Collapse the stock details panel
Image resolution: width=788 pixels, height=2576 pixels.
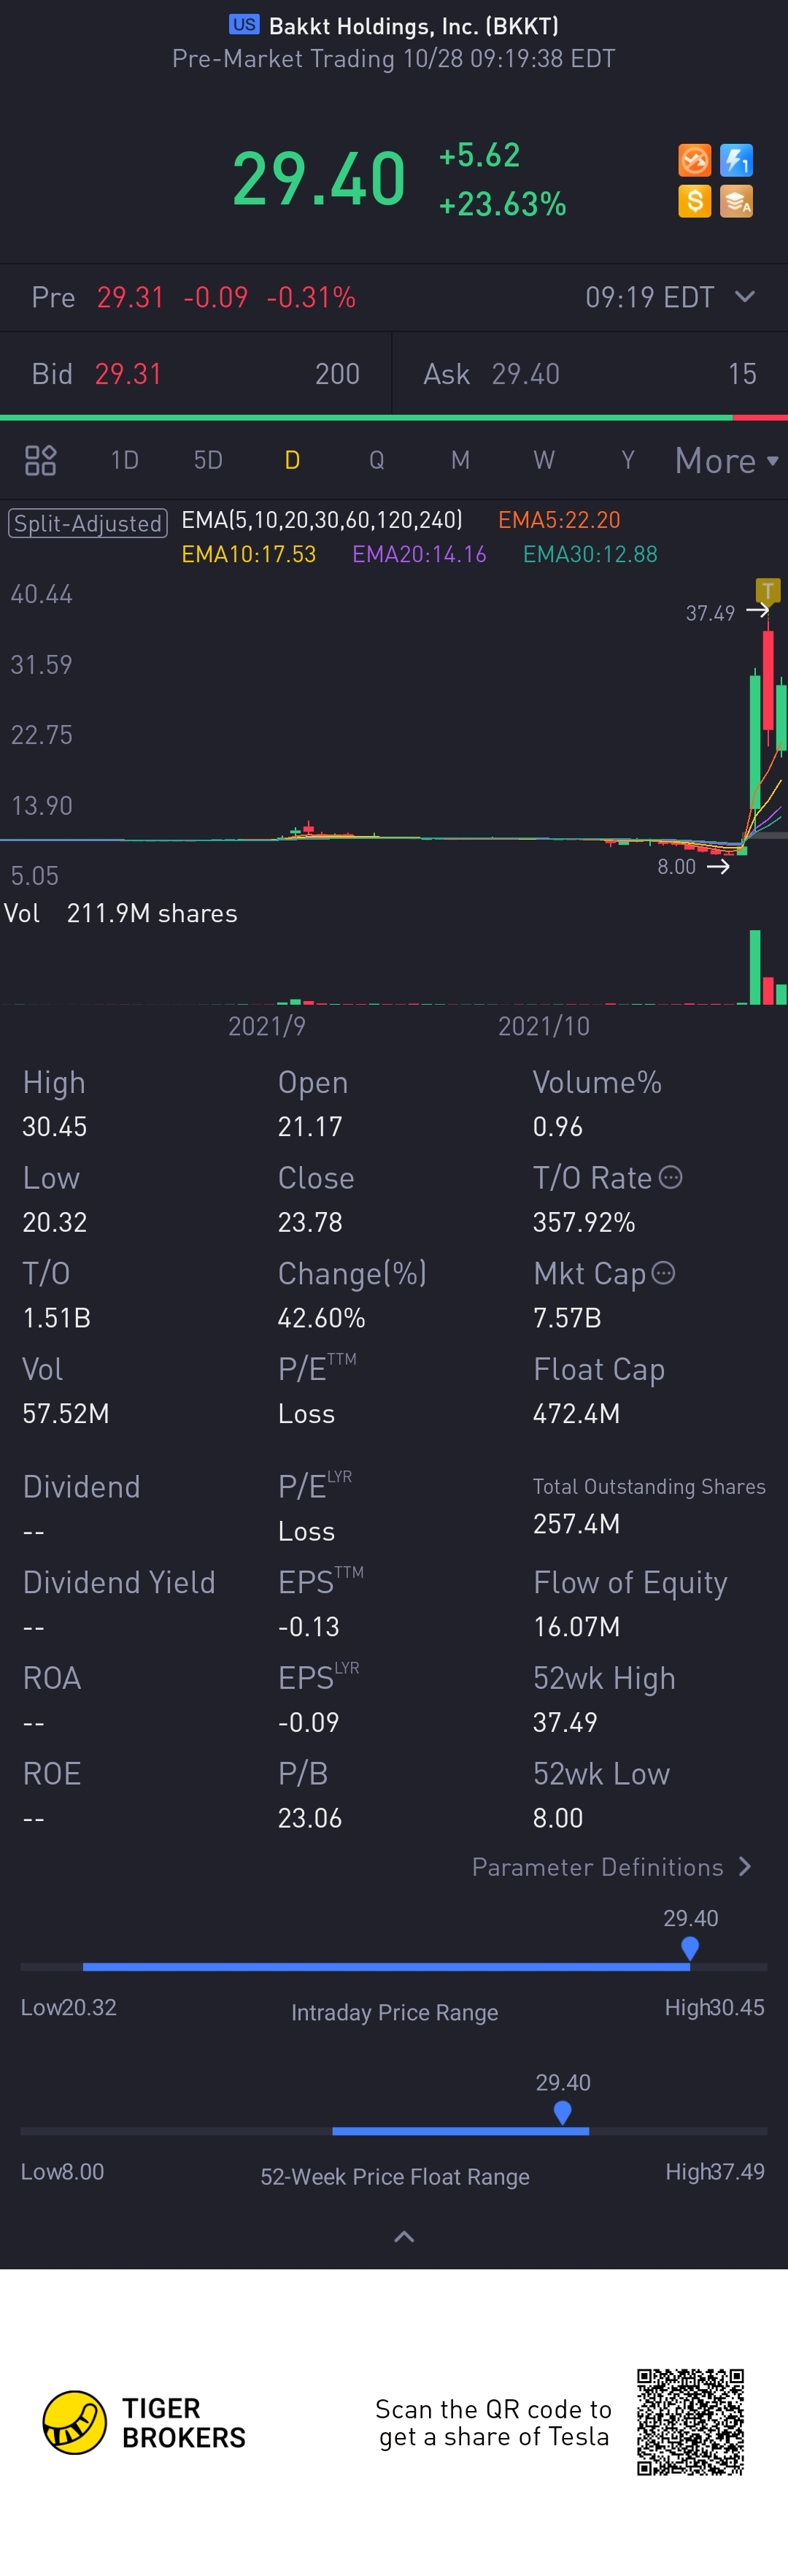coord(403,2237)
